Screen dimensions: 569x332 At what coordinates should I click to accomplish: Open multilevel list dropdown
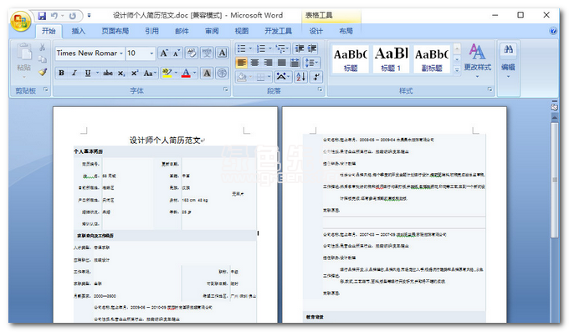tap(287, 49)
